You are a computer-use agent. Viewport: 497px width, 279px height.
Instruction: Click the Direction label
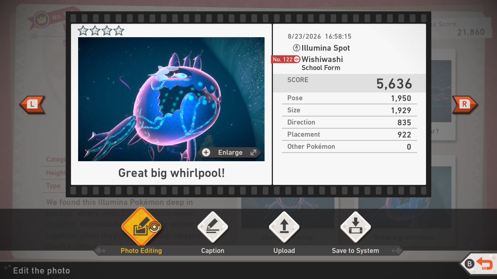point(301,122)
